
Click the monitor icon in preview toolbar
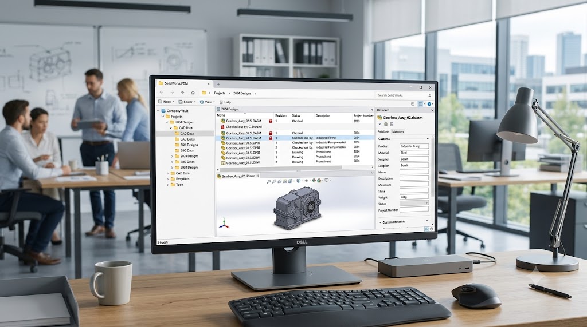326,180
